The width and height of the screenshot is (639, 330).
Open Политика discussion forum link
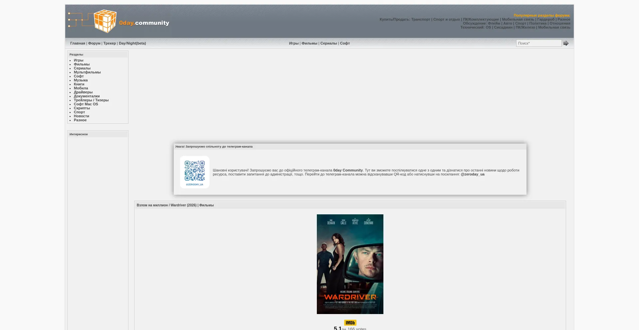(x=538, y=23)
